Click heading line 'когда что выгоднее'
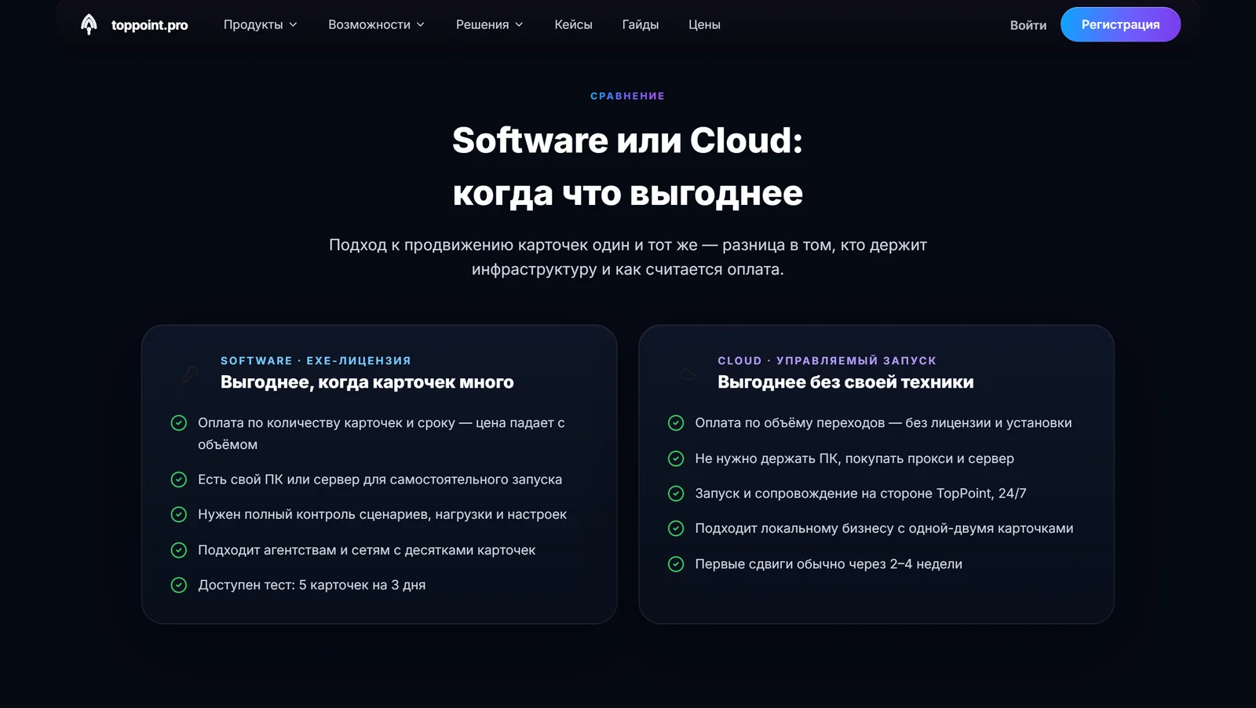Screen dimensions: 1256x708 point(628,193)
